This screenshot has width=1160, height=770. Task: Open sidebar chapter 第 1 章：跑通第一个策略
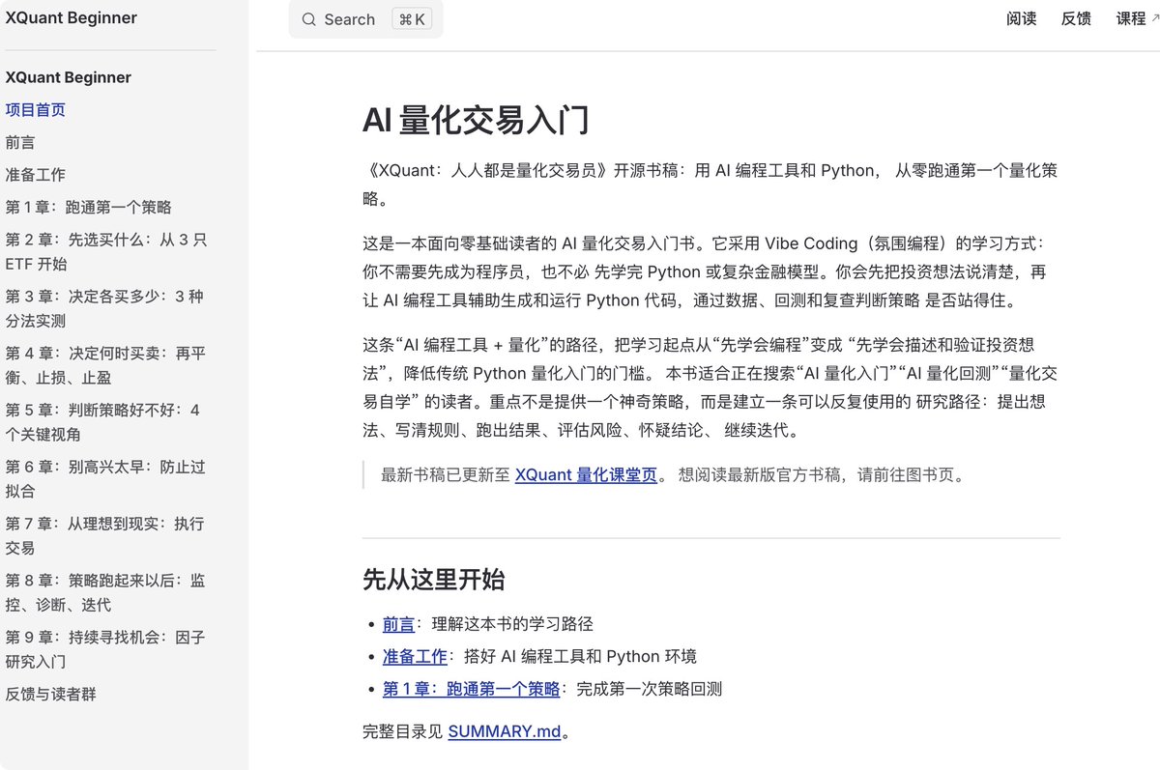point(89,207)
